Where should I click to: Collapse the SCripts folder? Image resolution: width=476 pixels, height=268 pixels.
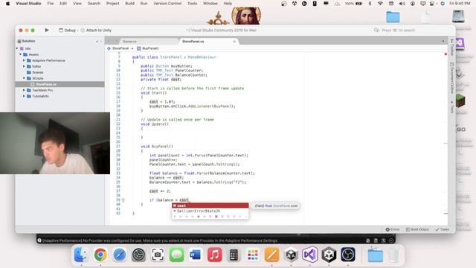coord(24,78)
